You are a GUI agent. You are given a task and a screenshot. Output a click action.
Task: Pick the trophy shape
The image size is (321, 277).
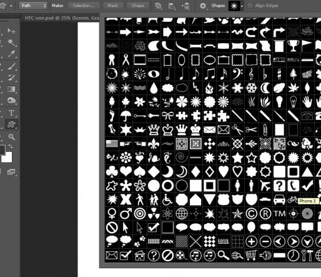293,46
